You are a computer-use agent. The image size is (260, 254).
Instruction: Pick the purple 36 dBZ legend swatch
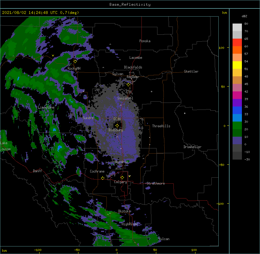(x=237, y=103)
